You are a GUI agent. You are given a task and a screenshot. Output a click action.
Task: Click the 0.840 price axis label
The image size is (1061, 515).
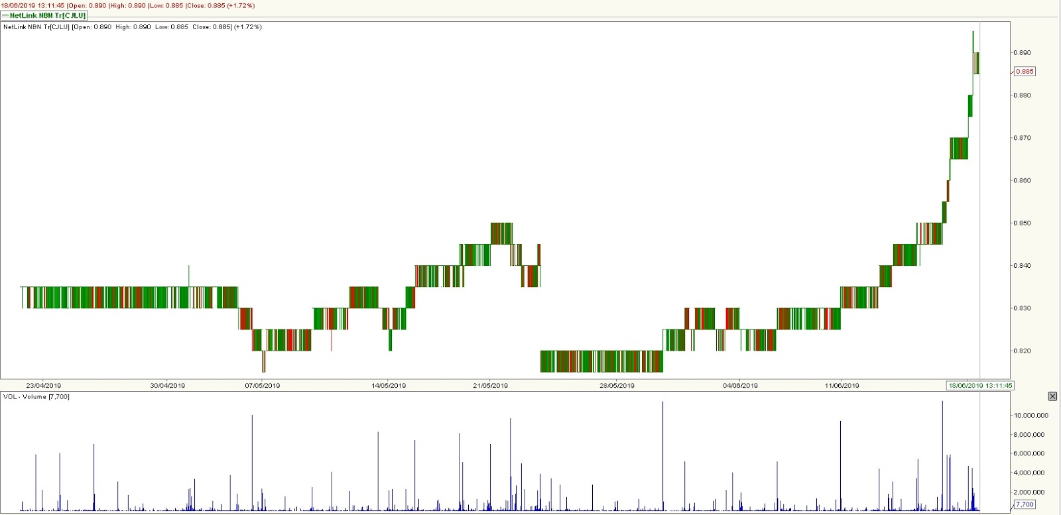[x=1022, y=266]
